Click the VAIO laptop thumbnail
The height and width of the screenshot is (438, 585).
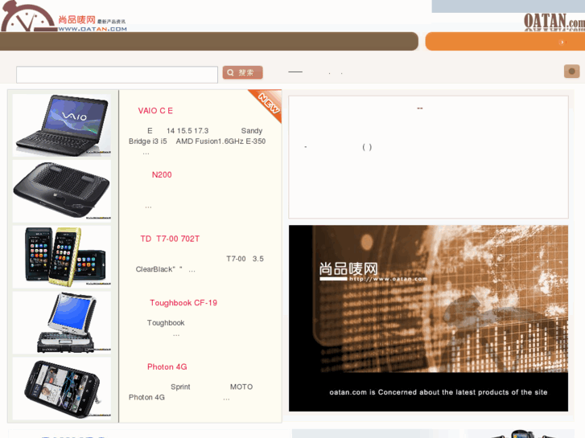(x=62, y=125)
